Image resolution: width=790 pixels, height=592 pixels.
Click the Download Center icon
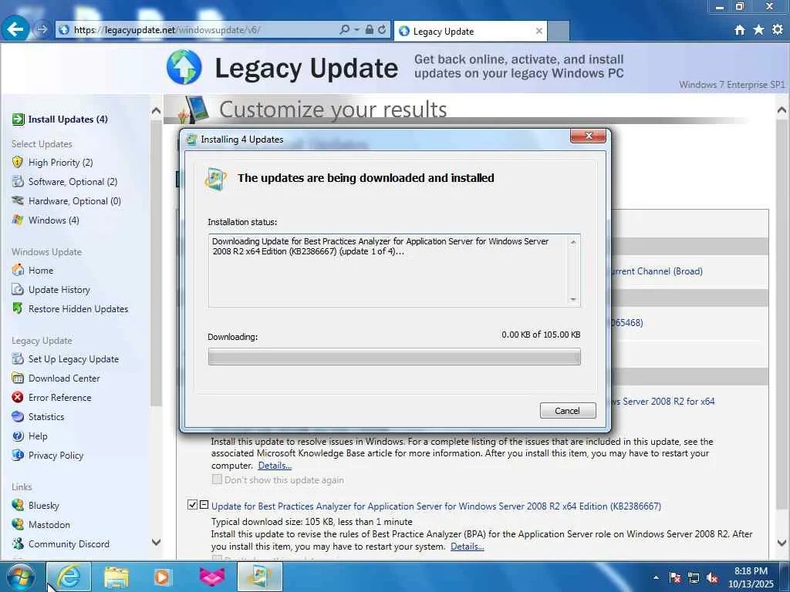pyautogui.click(x=18, y=378)
